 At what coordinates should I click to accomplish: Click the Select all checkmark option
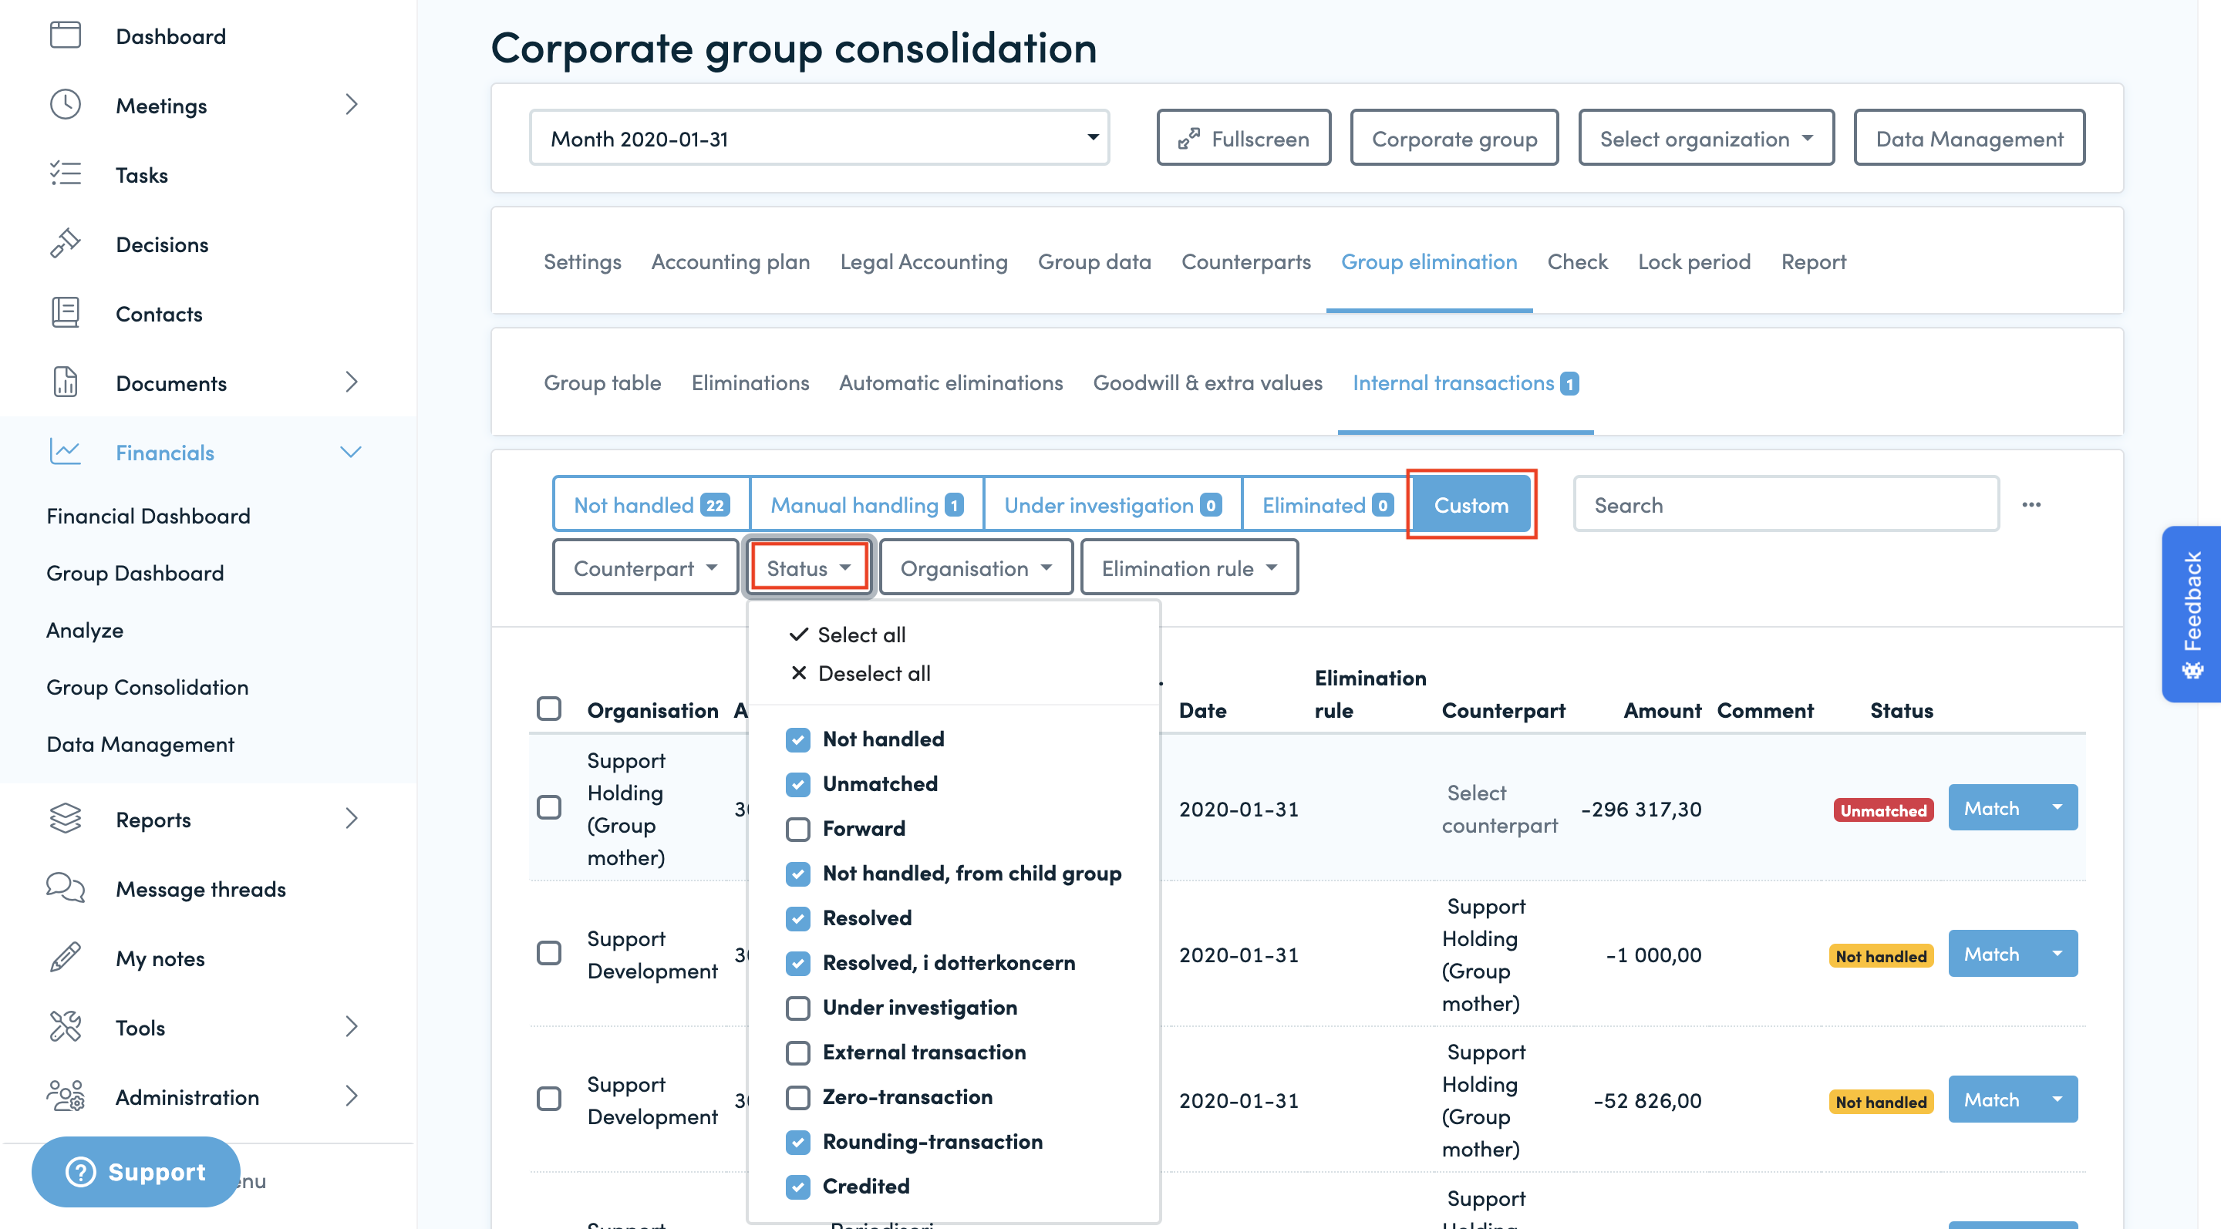[848, 635]
